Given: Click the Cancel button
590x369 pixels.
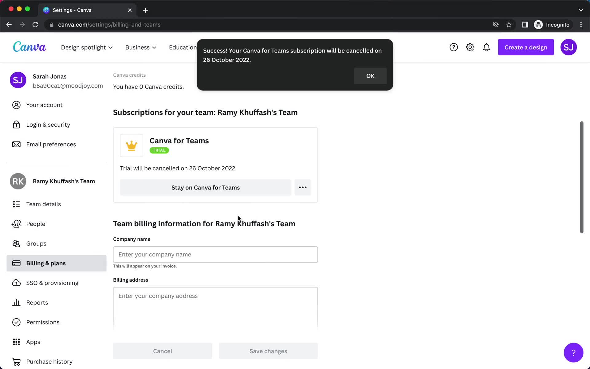Looking at the screenshot, I should tap(163, 351).
